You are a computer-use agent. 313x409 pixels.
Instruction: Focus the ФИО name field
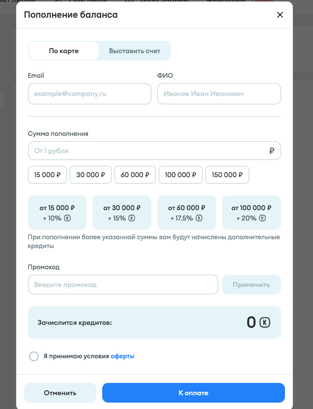point(219,94)
